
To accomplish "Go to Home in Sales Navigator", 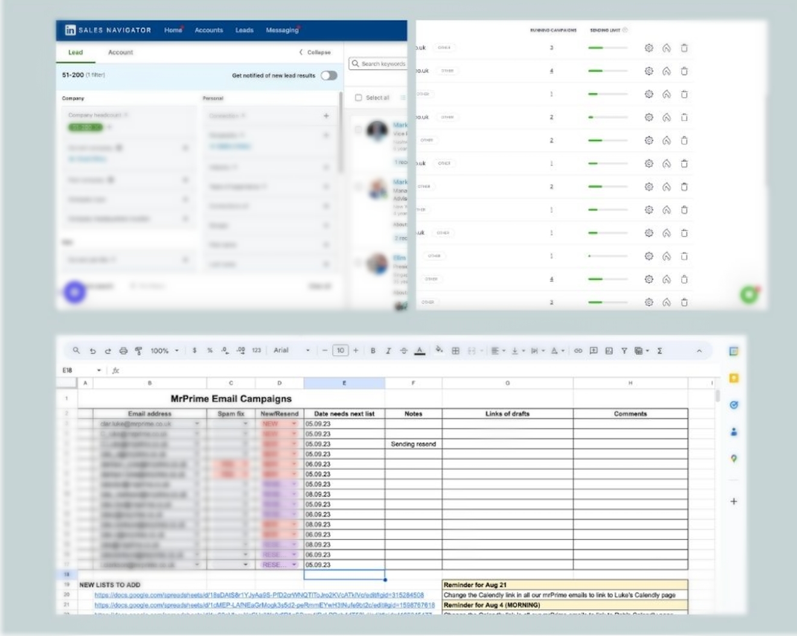I will [x=173, y=30].
